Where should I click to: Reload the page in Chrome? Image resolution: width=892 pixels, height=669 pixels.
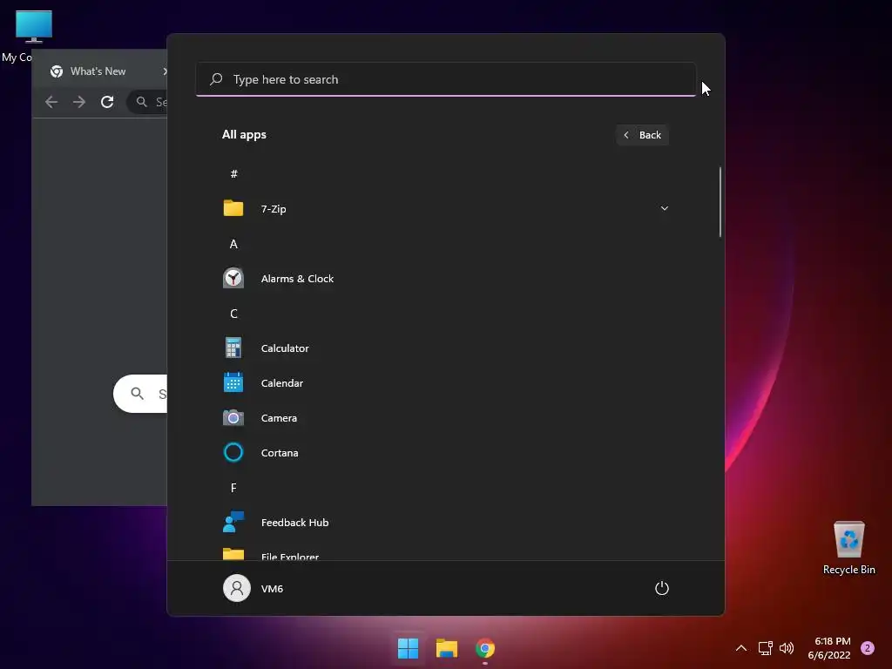click(107, 102)
